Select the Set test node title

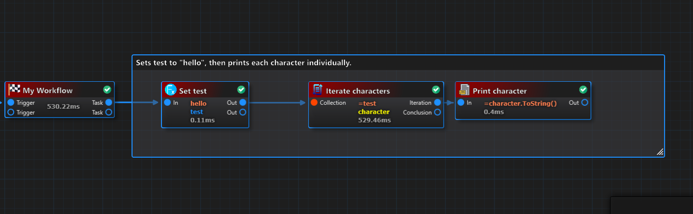(x=193, y=91)
